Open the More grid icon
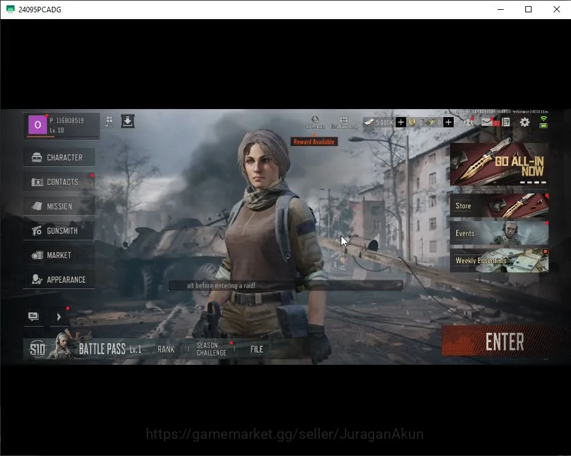 click(x=109, y=121)
